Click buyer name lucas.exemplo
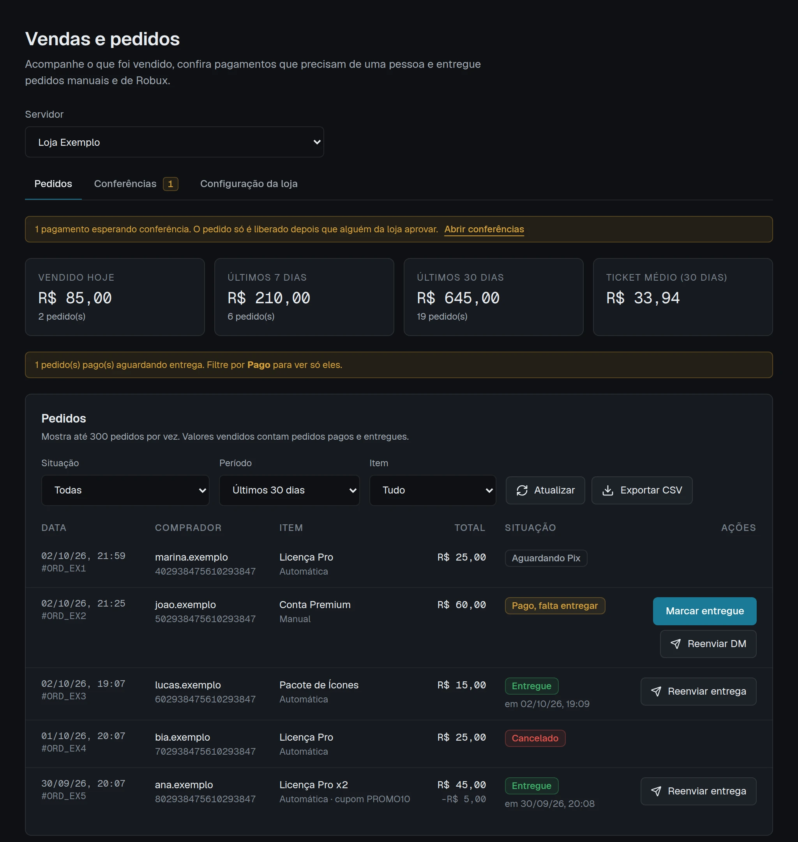The height and width of the screenshot is (842, 798). click(x=188, y=685)
